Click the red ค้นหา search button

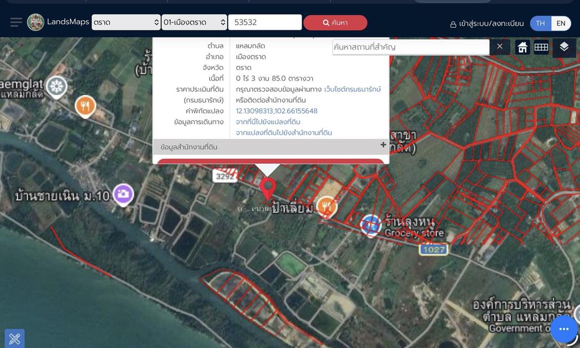[335, 23]
